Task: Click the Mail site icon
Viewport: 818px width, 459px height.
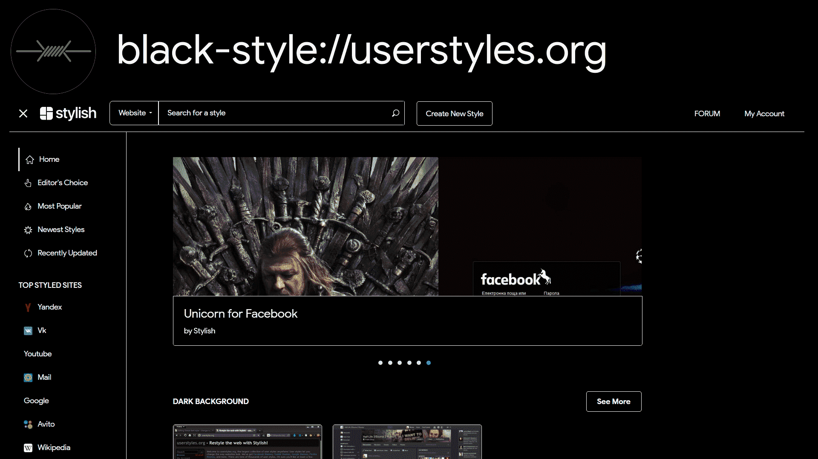Action: coord(28,378)
